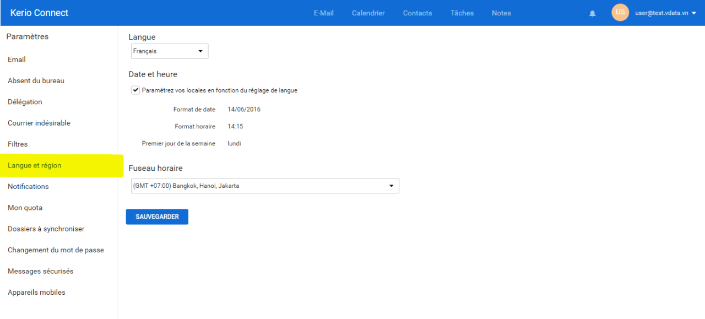The height and width of the screenshot is (319, 705).
Task: Click the US user avatar
Action: (x=620, y=13)
